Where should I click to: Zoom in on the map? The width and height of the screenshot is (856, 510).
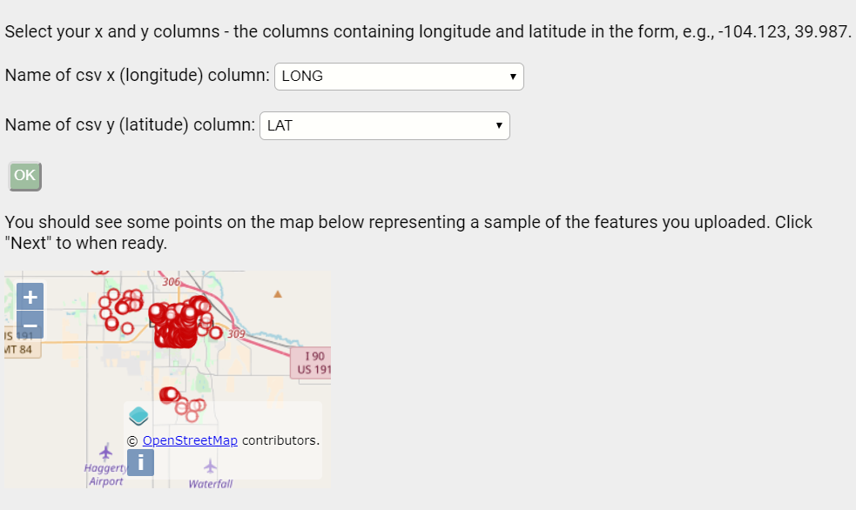(x=30, y=296)
